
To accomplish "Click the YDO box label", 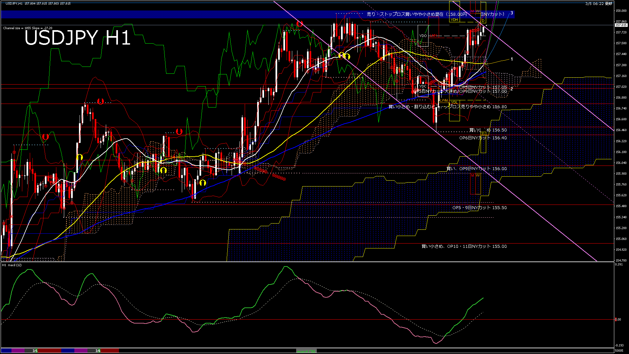I will (423, 36).
